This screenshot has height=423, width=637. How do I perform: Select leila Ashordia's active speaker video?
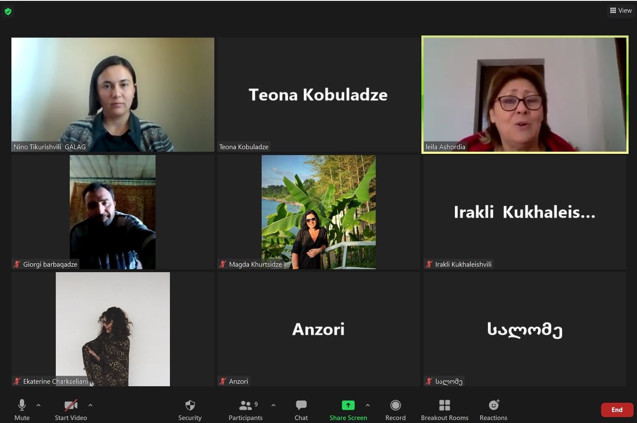[x=525, y=95]
